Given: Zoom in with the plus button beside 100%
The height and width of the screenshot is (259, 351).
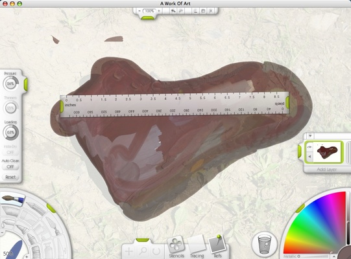Looking at the screenshot, I should [x=159, y=11].
